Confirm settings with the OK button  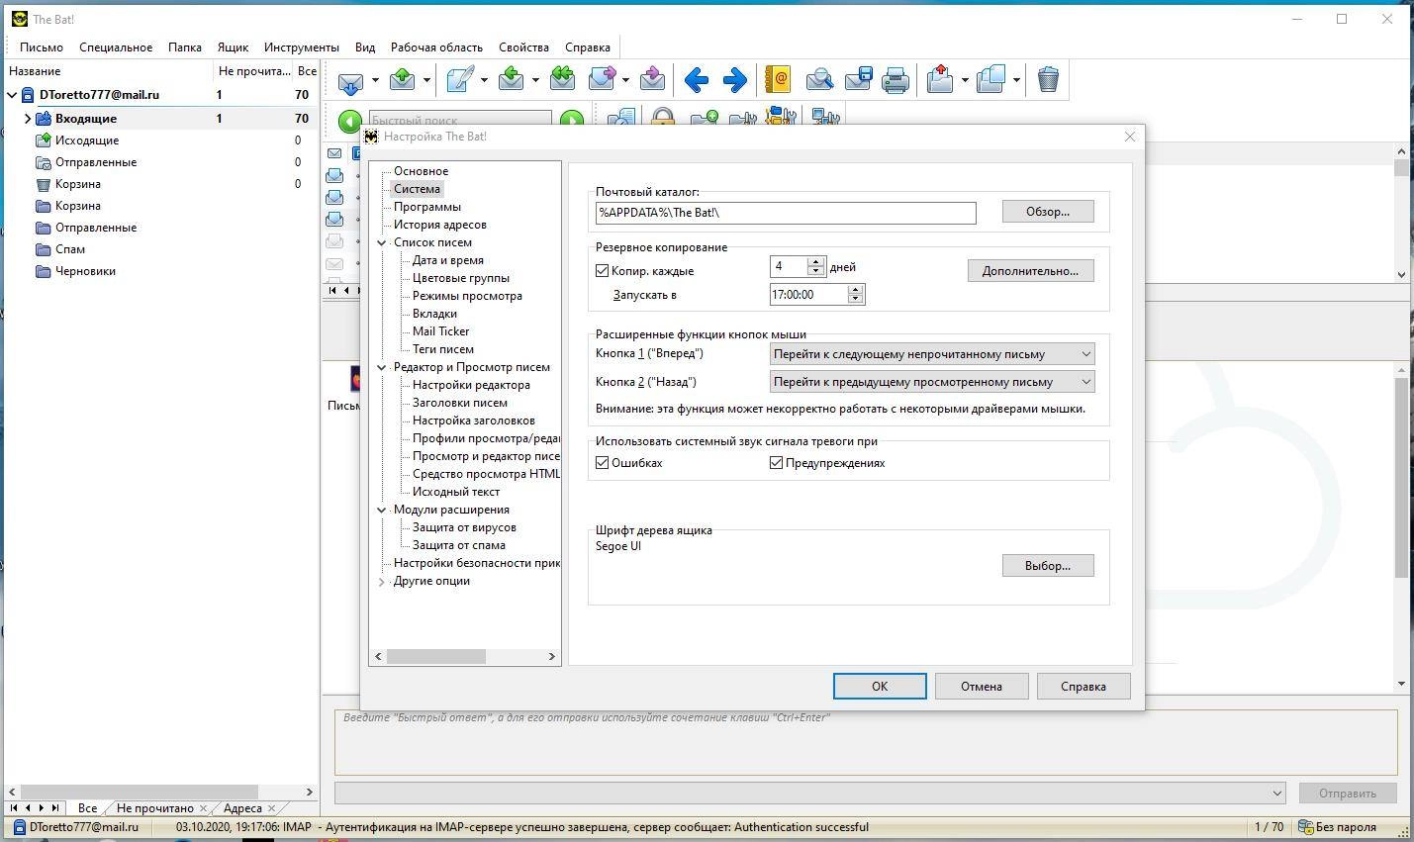pos(880,686)
